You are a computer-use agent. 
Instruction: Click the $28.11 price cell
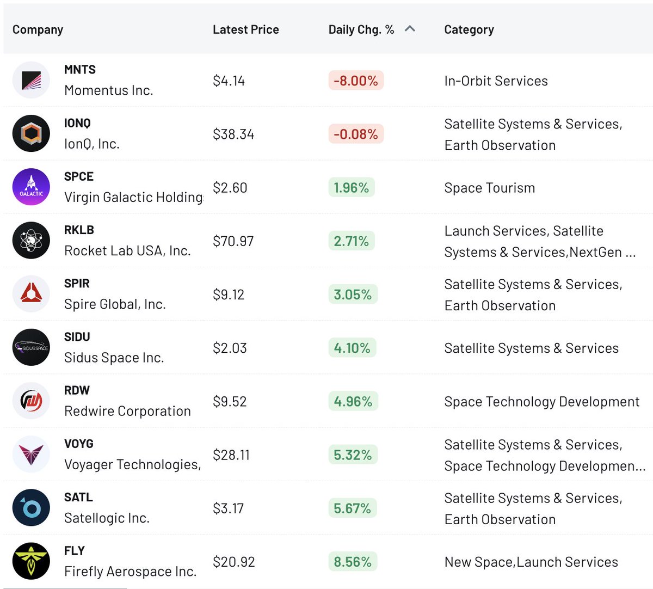tap(231, 455)
